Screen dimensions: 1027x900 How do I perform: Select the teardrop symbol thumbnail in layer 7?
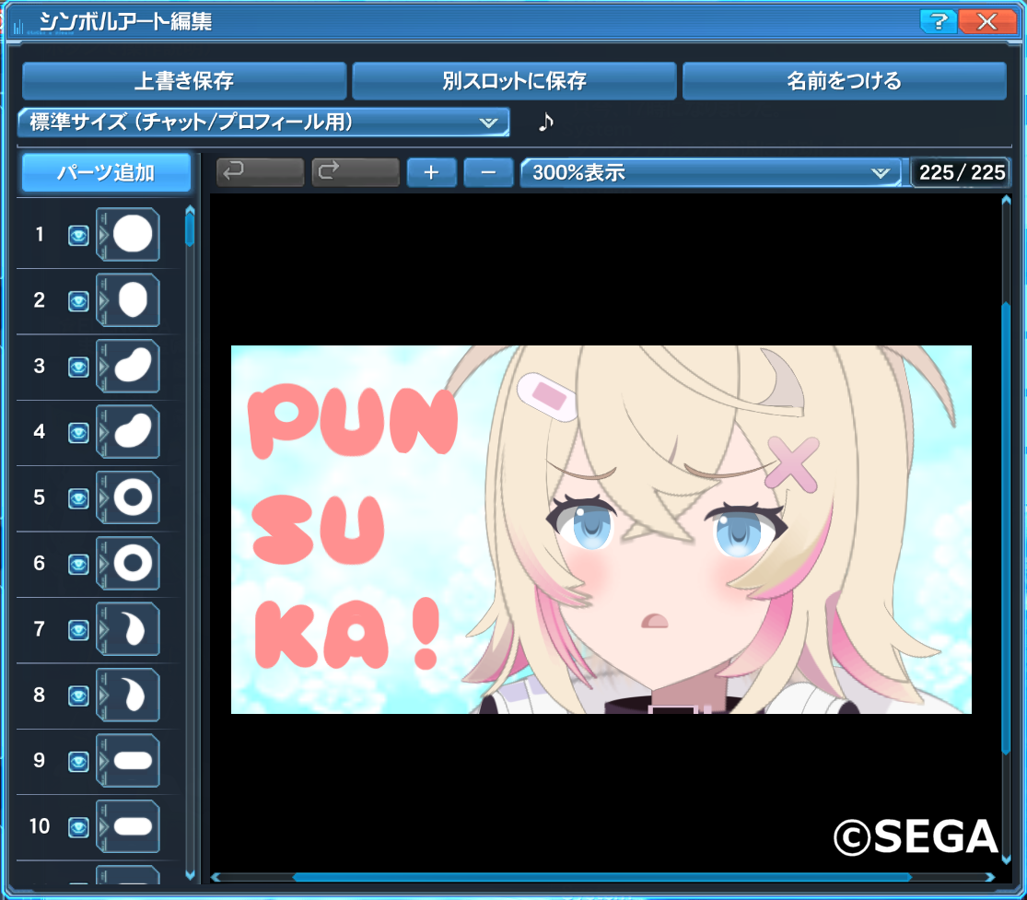[x=133, y=629]
